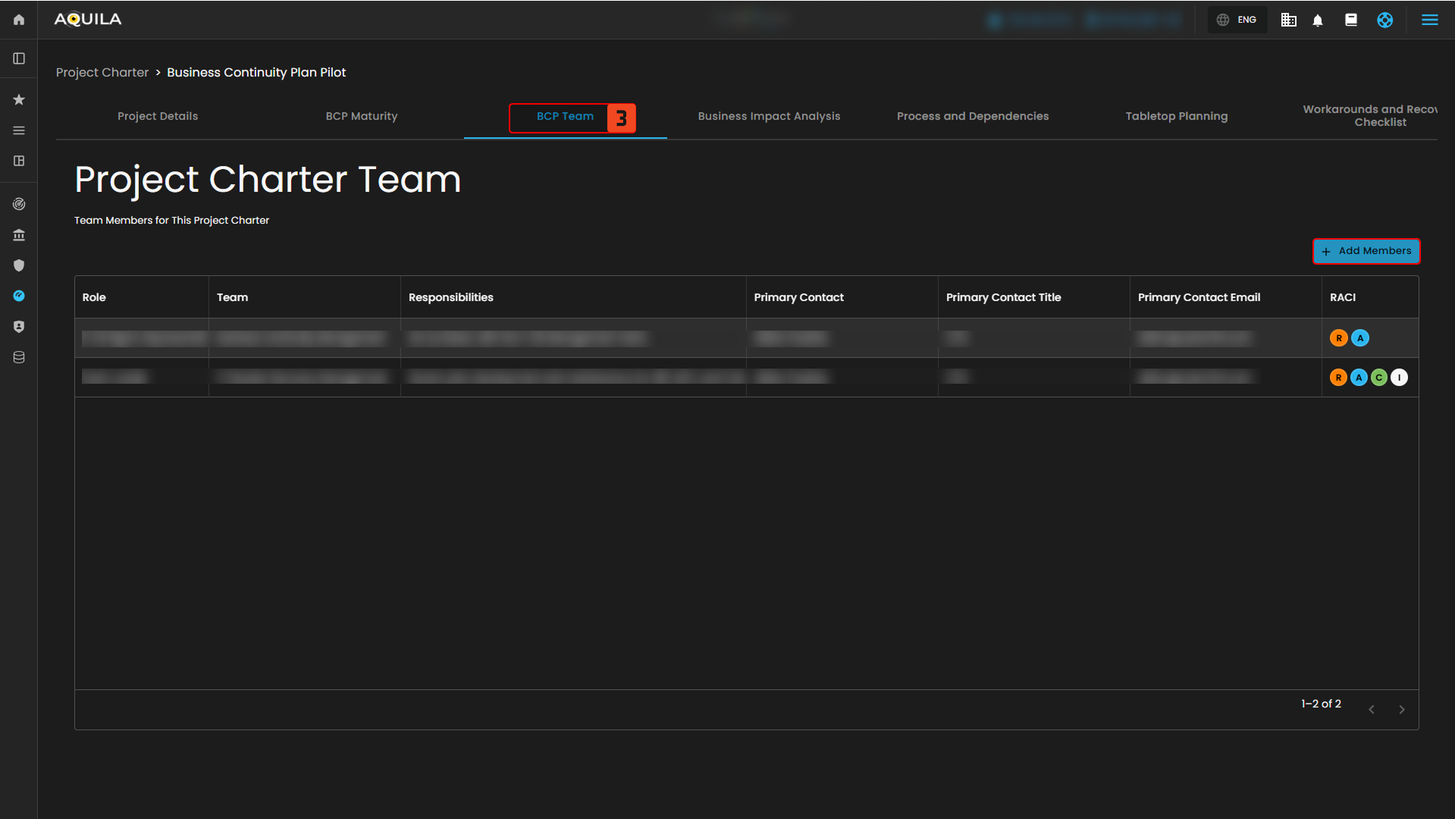Switch to the BCP Maturity tab
This screenshot has height=819, width=1455.
coord(362,116)
